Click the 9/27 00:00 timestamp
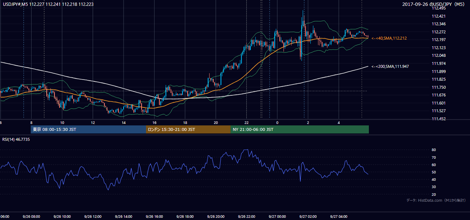Screen dimensions: 470x220 tap(277, 216)
